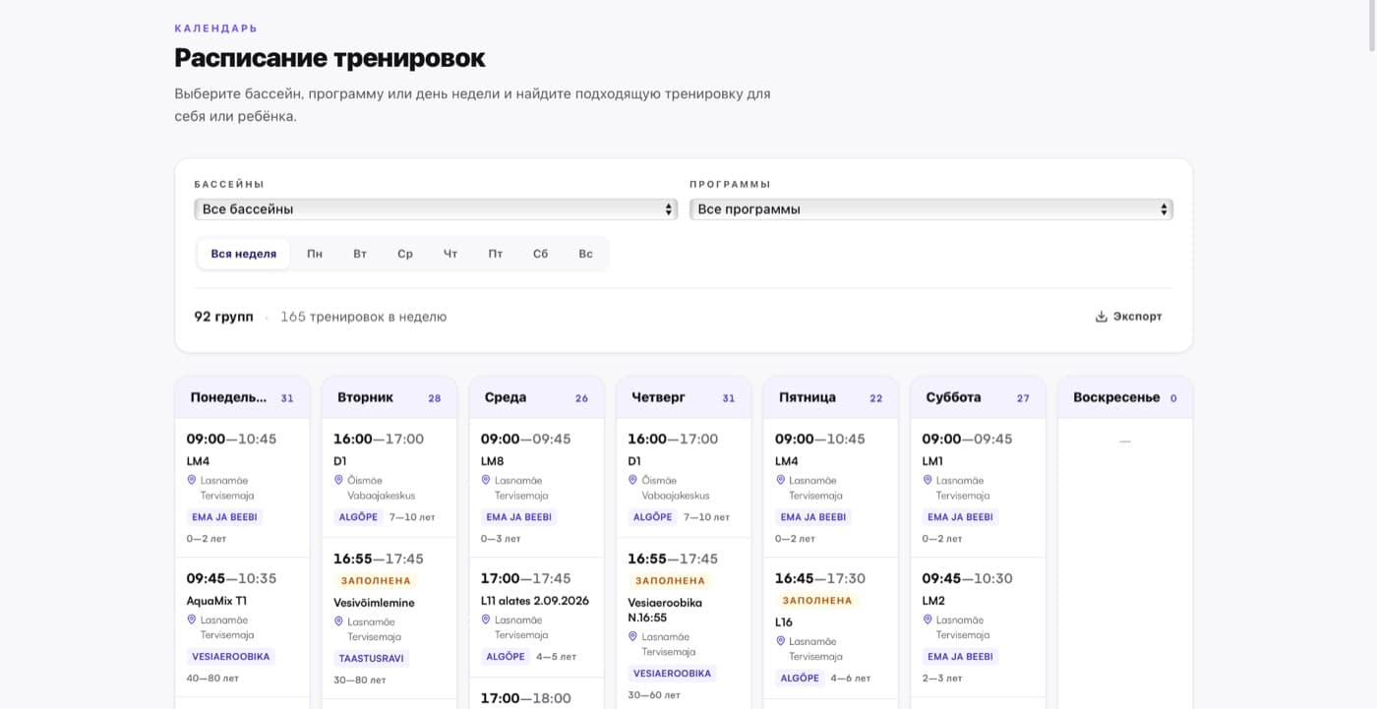Screen dimensions: 1377x709
Task: Switch to the Сб day tab
Action: (541, 254)
